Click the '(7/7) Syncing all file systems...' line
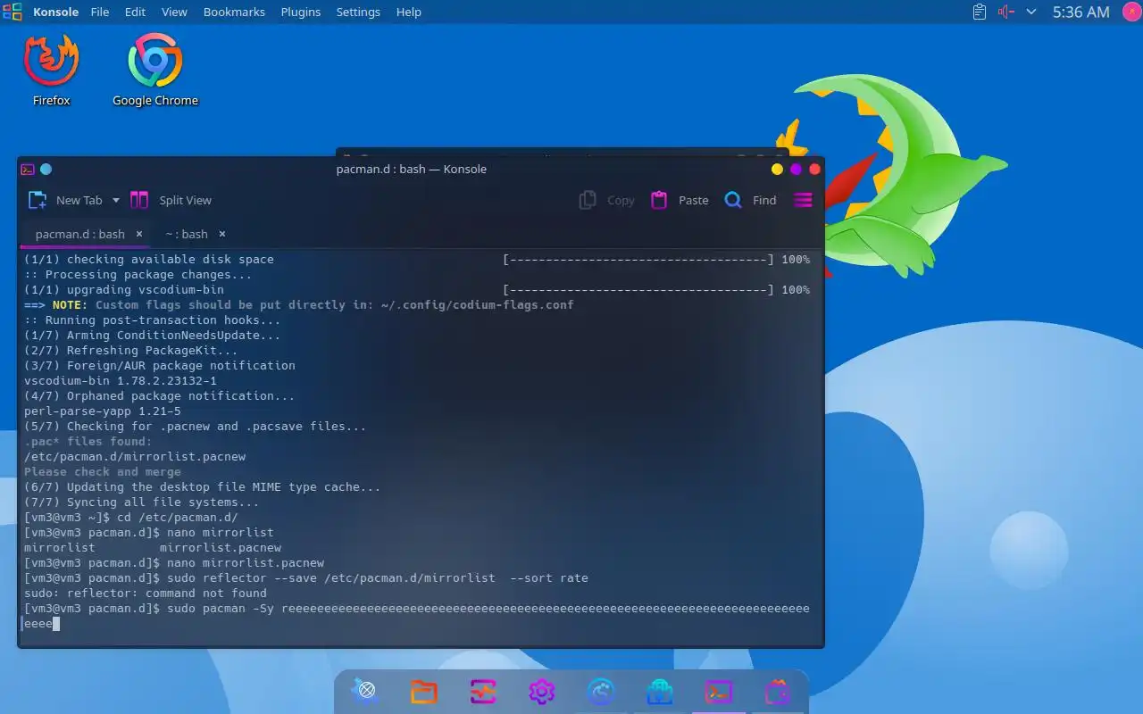 (142, 502)
